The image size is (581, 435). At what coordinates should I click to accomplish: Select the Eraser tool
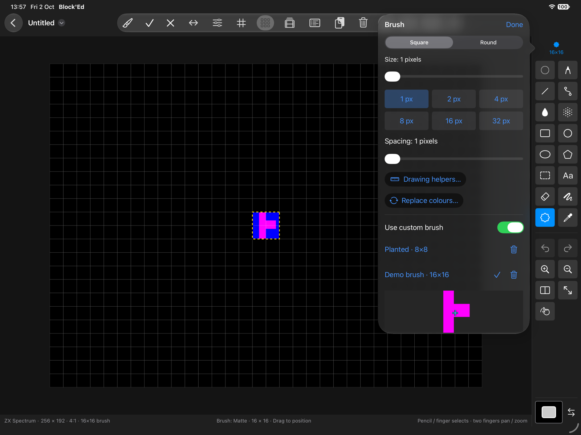[545, 196]
